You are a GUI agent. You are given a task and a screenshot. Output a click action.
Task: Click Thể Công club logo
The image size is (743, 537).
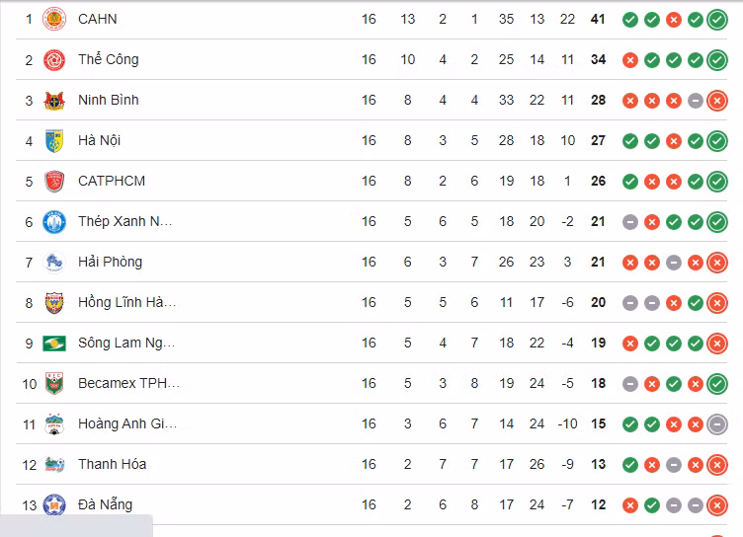coord(54,60)
